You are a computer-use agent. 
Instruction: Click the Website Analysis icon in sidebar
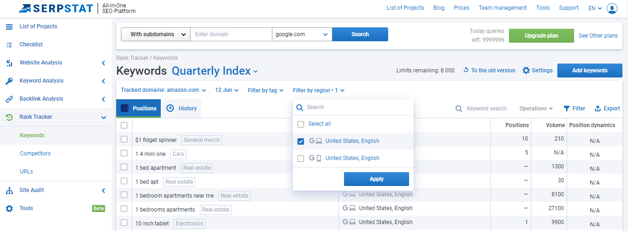coord(9,63)
